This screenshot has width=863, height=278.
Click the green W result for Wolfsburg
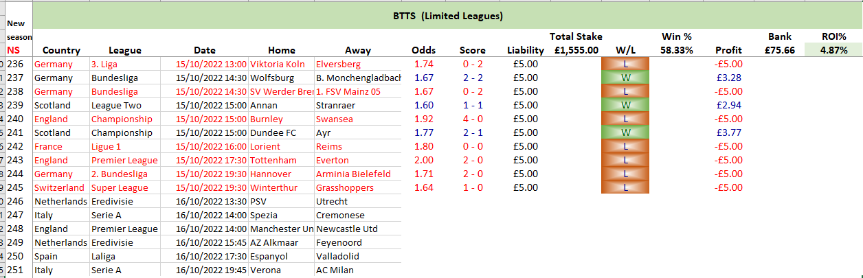(x=625, y=78)
